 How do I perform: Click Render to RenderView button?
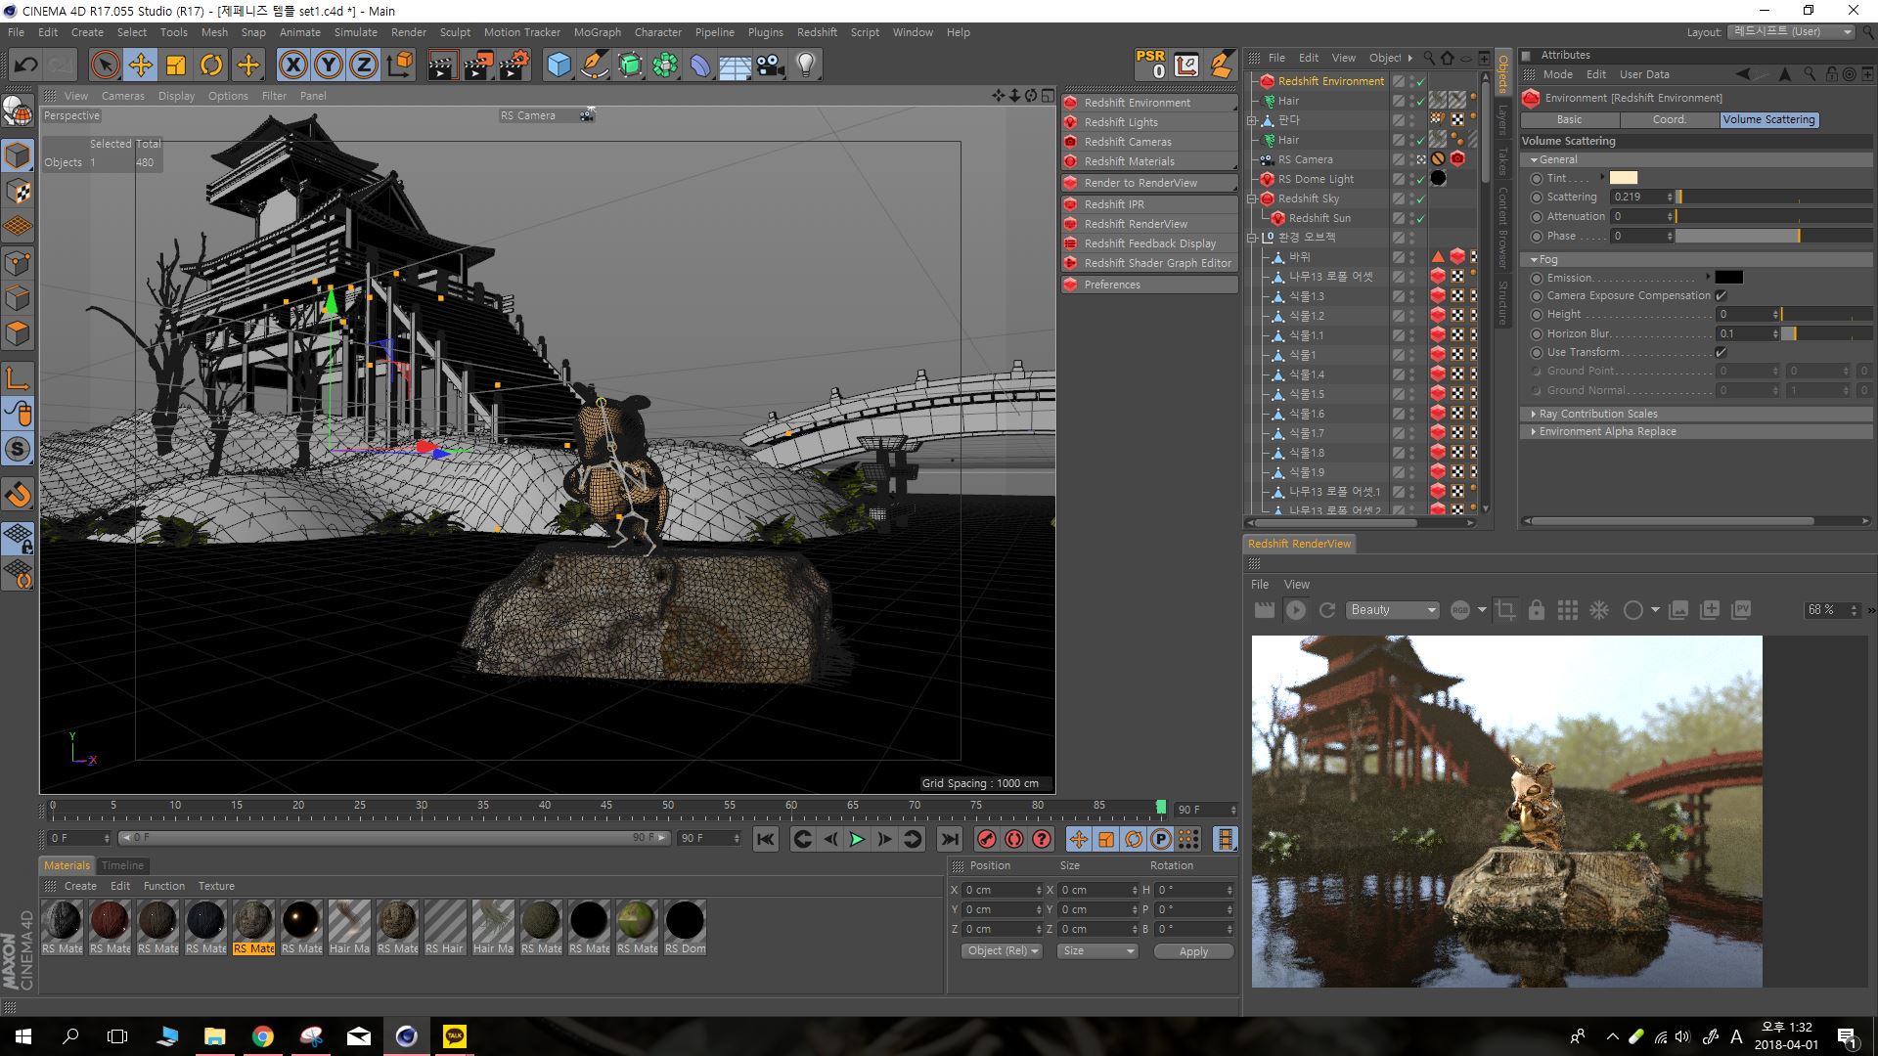pyautogui.click(x=1149, y=183)
